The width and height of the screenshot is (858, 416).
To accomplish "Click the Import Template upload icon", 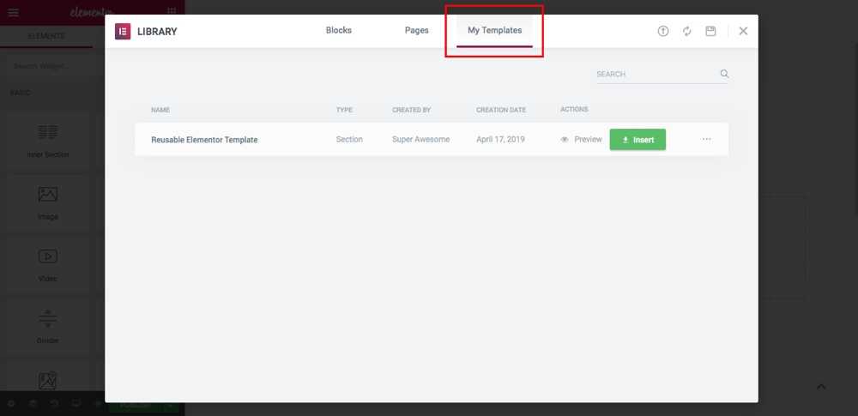I will coord(663,31).
